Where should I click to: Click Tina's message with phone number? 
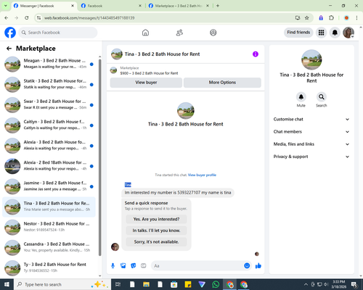click(x=178, y=193)
